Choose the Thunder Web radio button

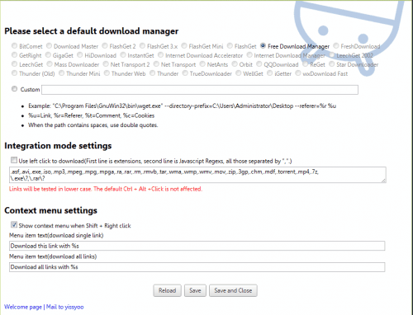click(107, 73)
